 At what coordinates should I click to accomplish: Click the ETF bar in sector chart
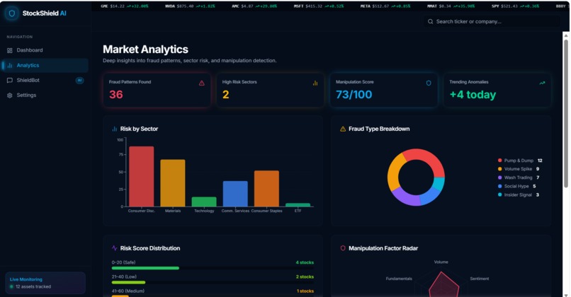(x=298, y=205)
